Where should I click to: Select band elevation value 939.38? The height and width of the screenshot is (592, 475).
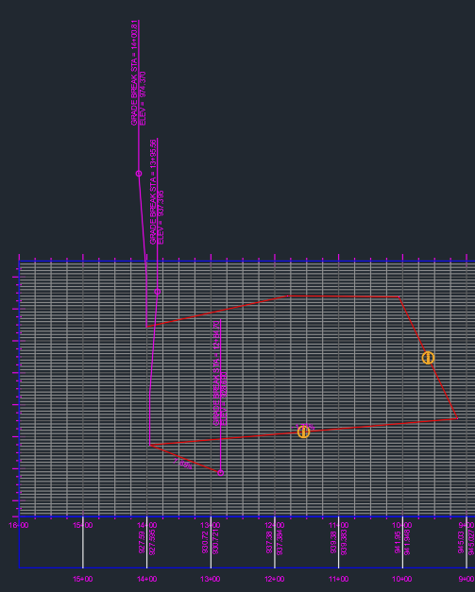(x=333, y=542)
